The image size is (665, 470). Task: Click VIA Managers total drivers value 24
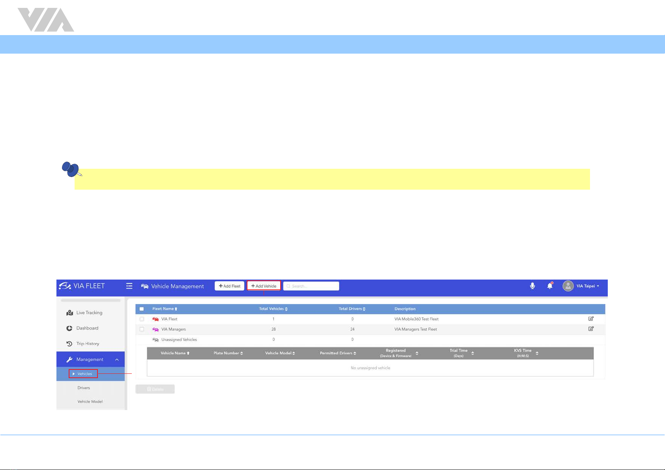[x=352, y=329]
